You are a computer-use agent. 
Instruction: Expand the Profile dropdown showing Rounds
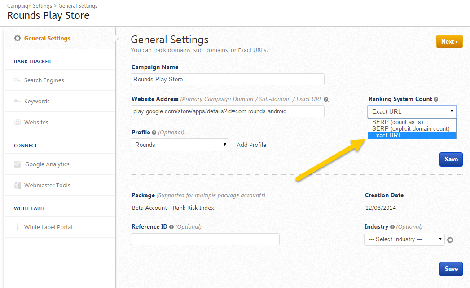180,145
